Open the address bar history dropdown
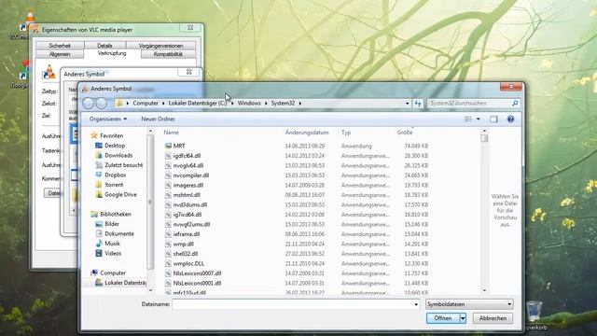Screen dimensions: 597x336 point(407,104)
